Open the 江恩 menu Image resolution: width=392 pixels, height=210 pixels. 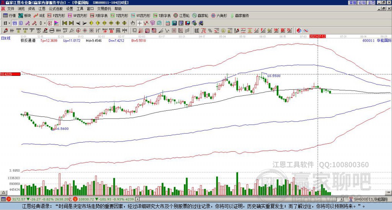(42, 9)
